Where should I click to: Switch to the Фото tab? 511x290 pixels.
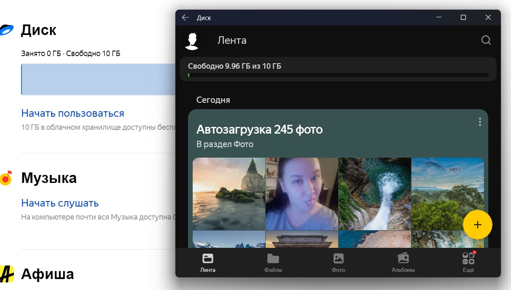338,263
